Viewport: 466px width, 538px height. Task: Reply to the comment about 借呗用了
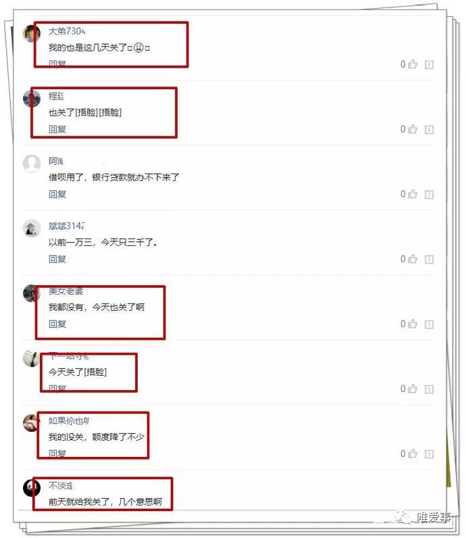point(57,194)
